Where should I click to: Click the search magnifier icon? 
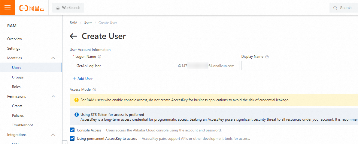tap(335, 8)
